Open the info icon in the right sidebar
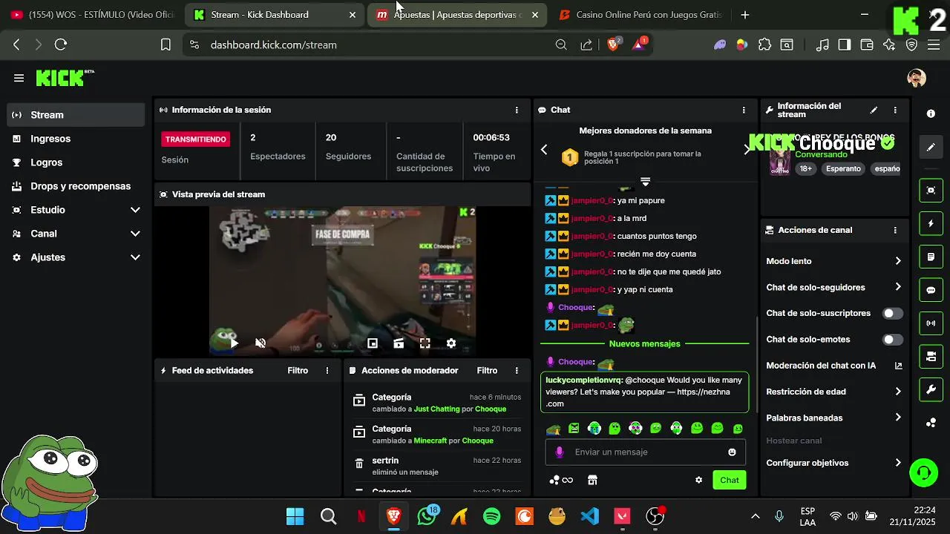 [x=931, y=113]
